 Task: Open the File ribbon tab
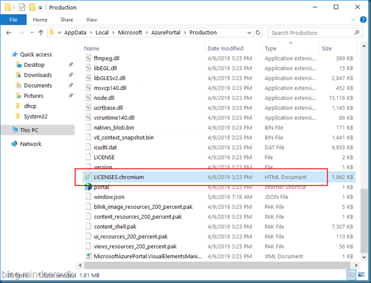coord(13,20)
